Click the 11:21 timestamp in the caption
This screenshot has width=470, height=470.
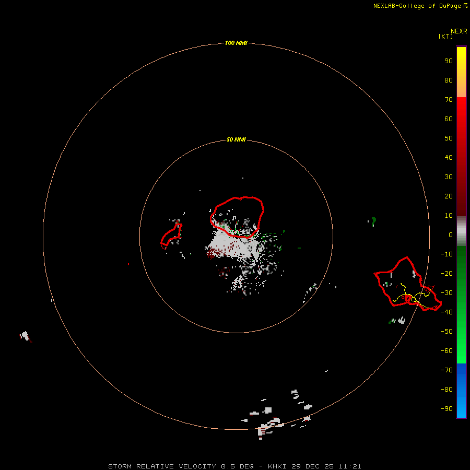350,466
